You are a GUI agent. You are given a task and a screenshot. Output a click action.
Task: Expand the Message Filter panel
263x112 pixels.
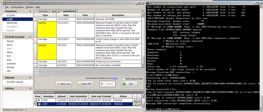[37, 73]
